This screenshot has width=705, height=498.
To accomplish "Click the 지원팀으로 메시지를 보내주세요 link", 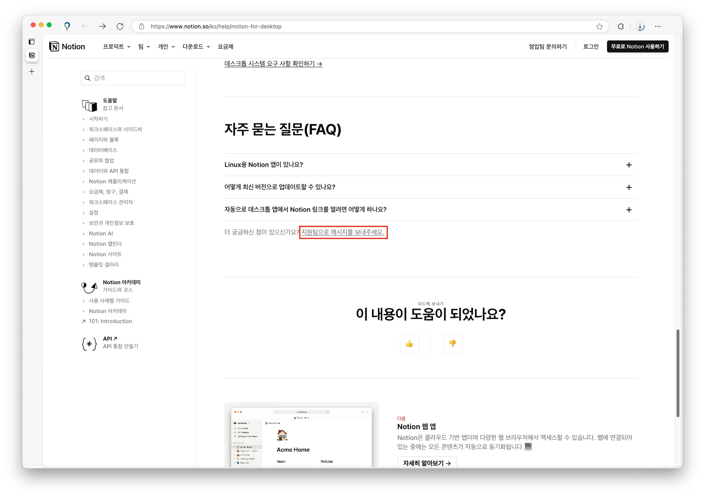I will [x=343, y=233].
